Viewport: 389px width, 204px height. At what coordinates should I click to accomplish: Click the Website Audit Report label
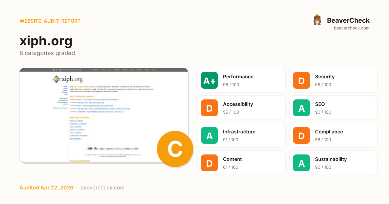(50, 21)
